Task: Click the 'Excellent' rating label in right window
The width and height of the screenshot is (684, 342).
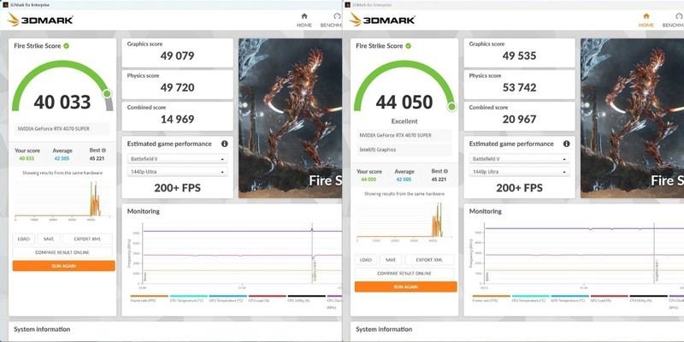Action: click(404, 121)
